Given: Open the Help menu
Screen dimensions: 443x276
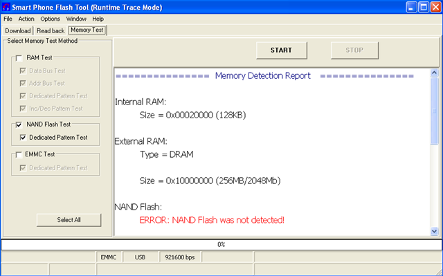Looking at the screenshot, I should [x=98, y=19].
